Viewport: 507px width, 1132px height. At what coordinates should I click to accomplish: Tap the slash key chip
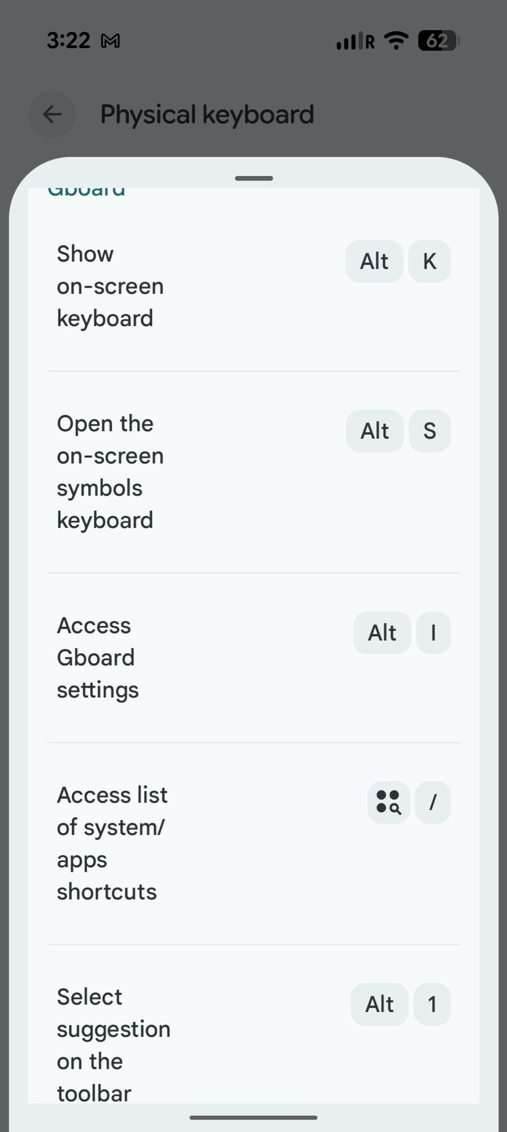pos(433,802)
